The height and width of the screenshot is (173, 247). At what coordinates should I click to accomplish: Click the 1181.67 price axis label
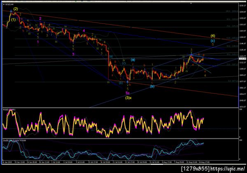pos(242,25)
